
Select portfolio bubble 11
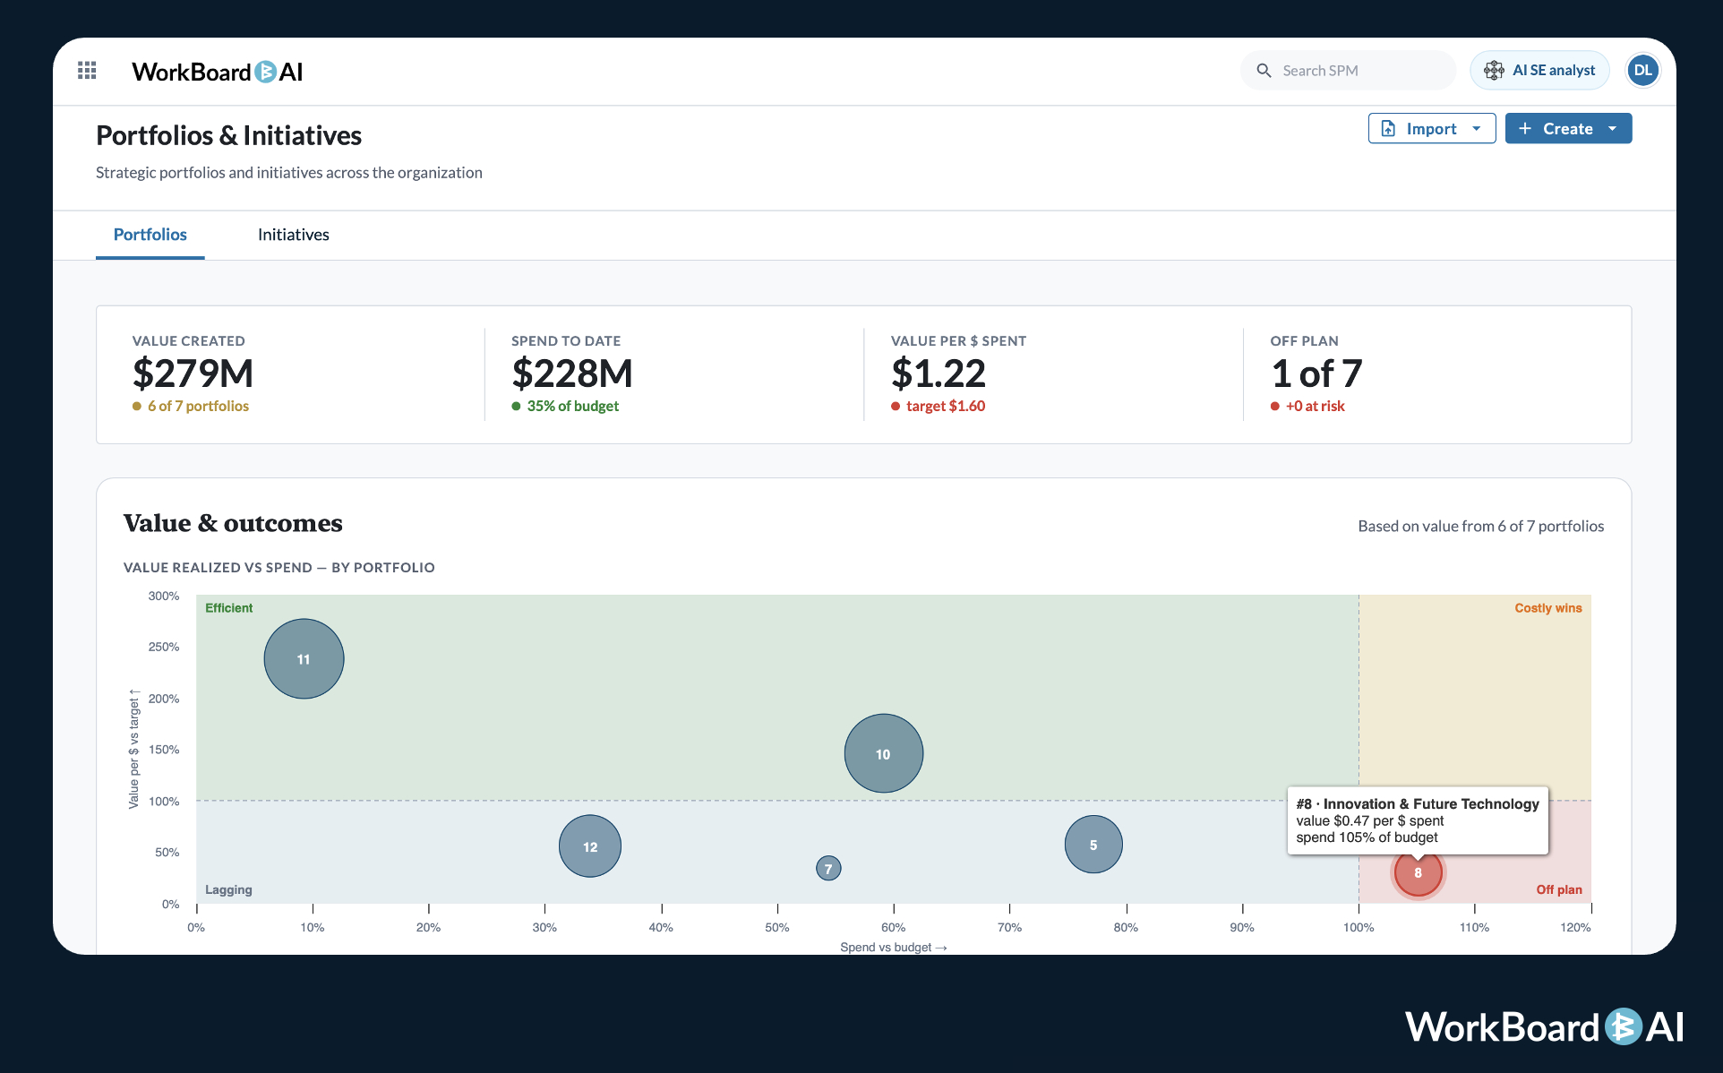click(x=304, y=659)
